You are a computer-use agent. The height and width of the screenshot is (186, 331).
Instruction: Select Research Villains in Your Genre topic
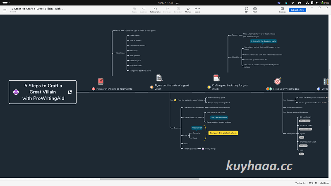pos(114,89)
